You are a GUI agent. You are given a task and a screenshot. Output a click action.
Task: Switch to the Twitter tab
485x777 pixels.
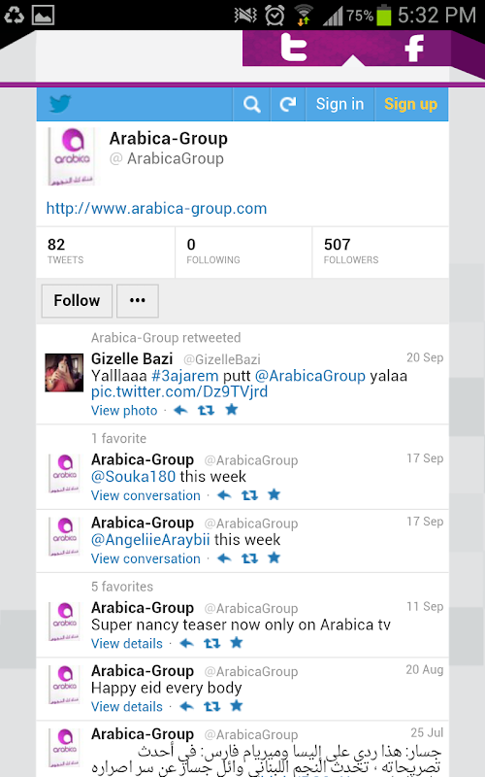pyautogui.click(x=294, y=48)
